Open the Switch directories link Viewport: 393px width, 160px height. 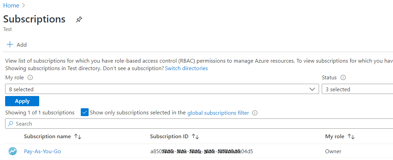click(x=186, y=68)
